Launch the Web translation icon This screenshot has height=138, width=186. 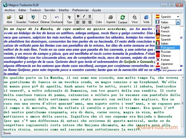(146, 19)
